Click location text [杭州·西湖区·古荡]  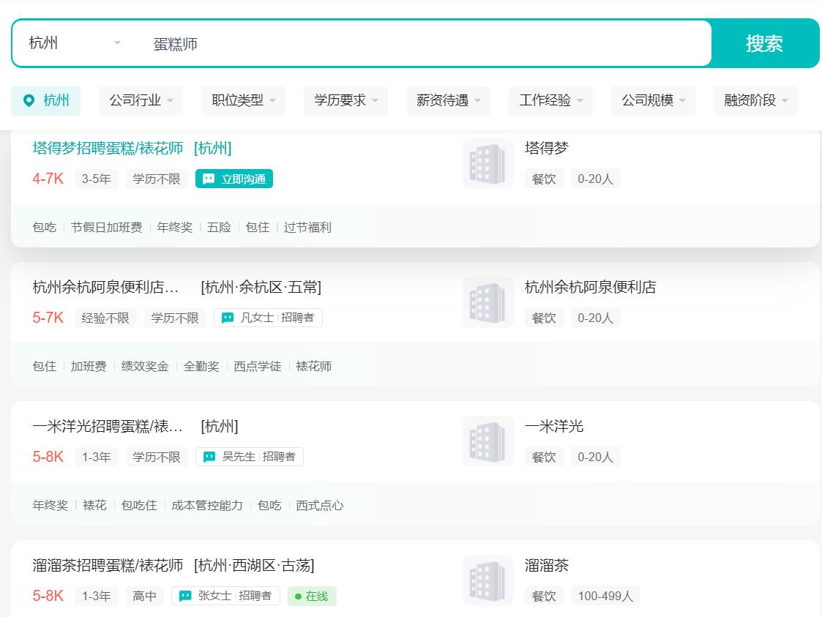254,565
